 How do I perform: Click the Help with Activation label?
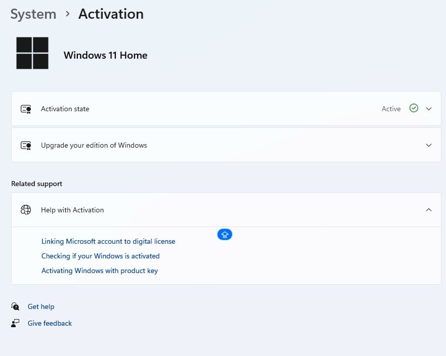coord(72,210)
